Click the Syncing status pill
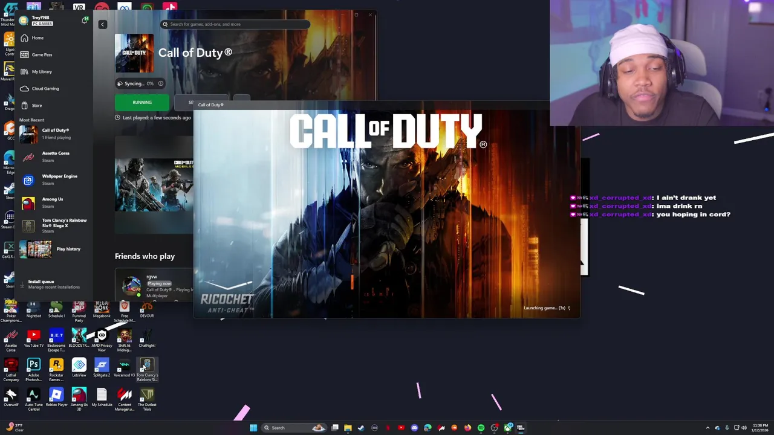The width and height of the screenshot is (774, 435). (140, 83)
